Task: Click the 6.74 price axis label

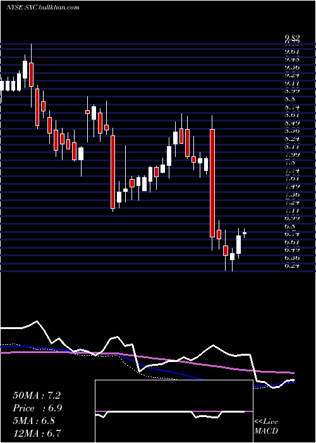Action: [x=292, y=234]
